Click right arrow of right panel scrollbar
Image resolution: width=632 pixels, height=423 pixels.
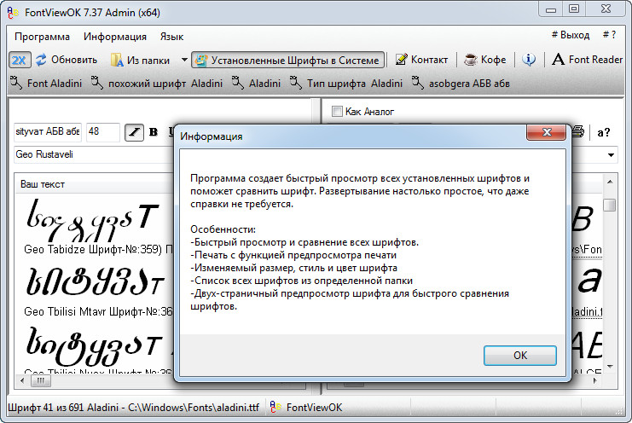point(595,380)
